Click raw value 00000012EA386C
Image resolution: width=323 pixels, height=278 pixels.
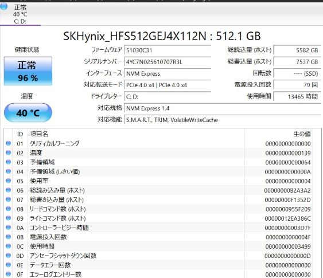tap(287, 218)
